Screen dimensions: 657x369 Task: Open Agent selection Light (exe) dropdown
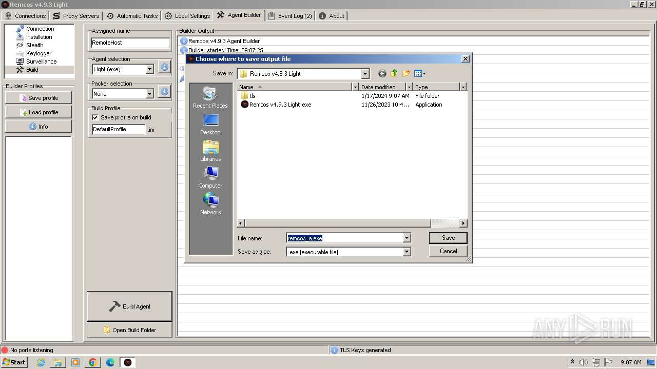tap(149, 69)
